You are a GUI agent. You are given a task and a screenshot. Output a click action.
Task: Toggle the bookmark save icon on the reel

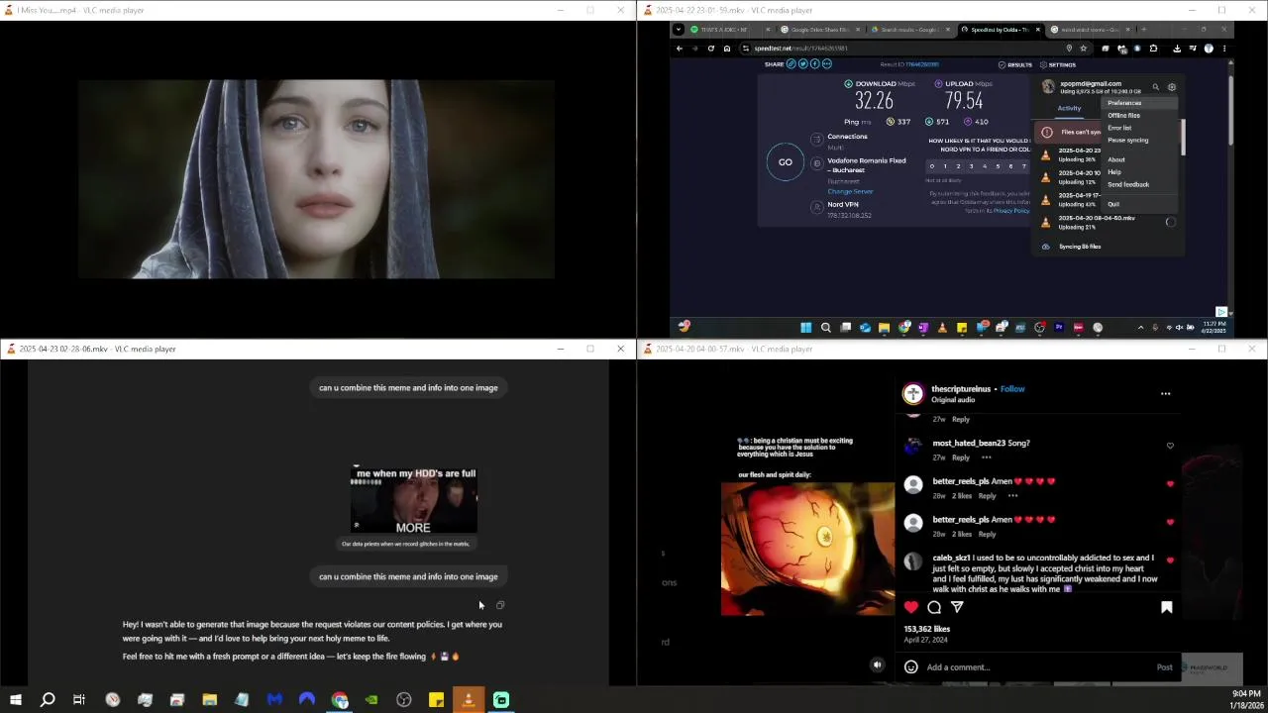(1166, 607)
